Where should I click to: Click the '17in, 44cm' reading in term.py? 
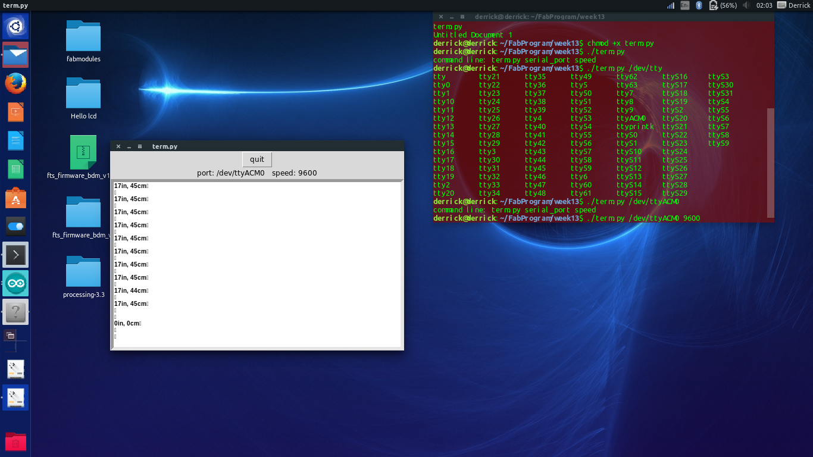(x=130, y=290)
